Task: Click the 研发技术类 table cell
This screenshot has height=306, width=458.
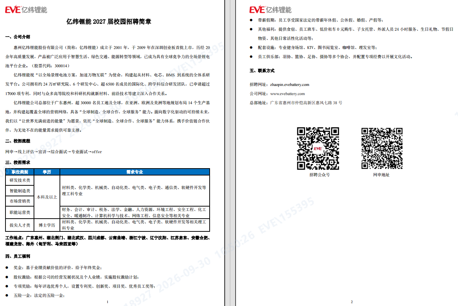Action: (20, 180)
